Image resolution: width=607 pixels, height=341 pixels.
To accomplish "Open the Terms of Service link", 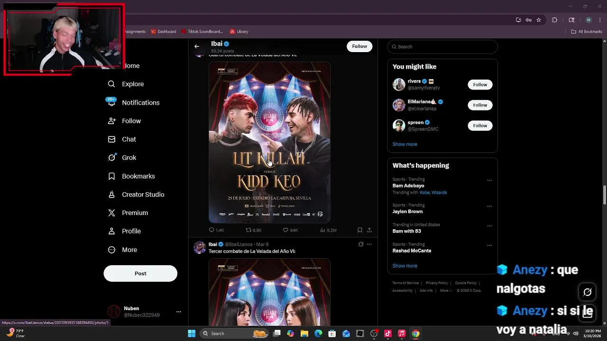I will click(x=405, y=283).
